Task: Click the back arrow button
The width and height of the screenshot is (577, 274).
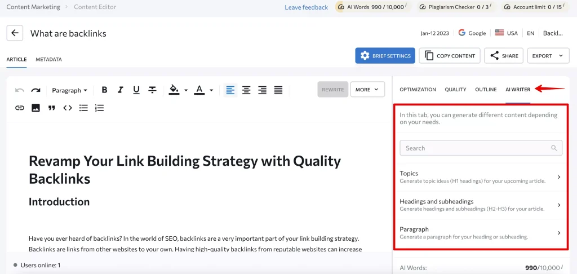Action: [x=15, y=33]
